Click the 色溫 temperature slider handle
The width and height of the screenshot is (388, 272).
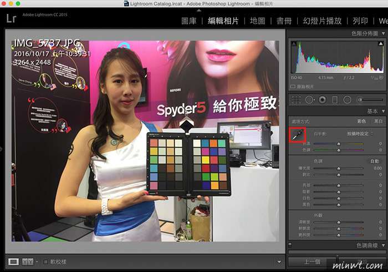click(339, 144)
